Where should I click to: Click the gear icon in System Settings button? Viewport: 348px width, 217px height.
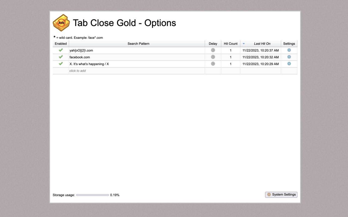pyautogui.click(x=269, y=194)
